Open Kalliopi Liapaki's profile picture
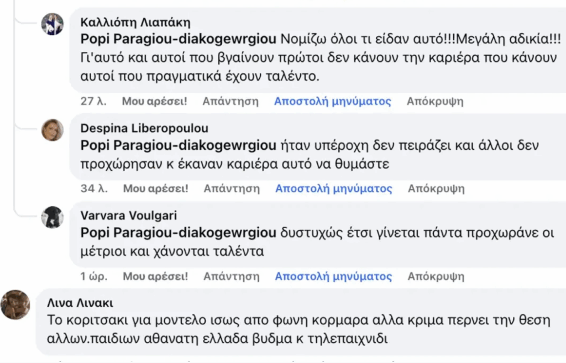566x363 pixels. (53, 23)
